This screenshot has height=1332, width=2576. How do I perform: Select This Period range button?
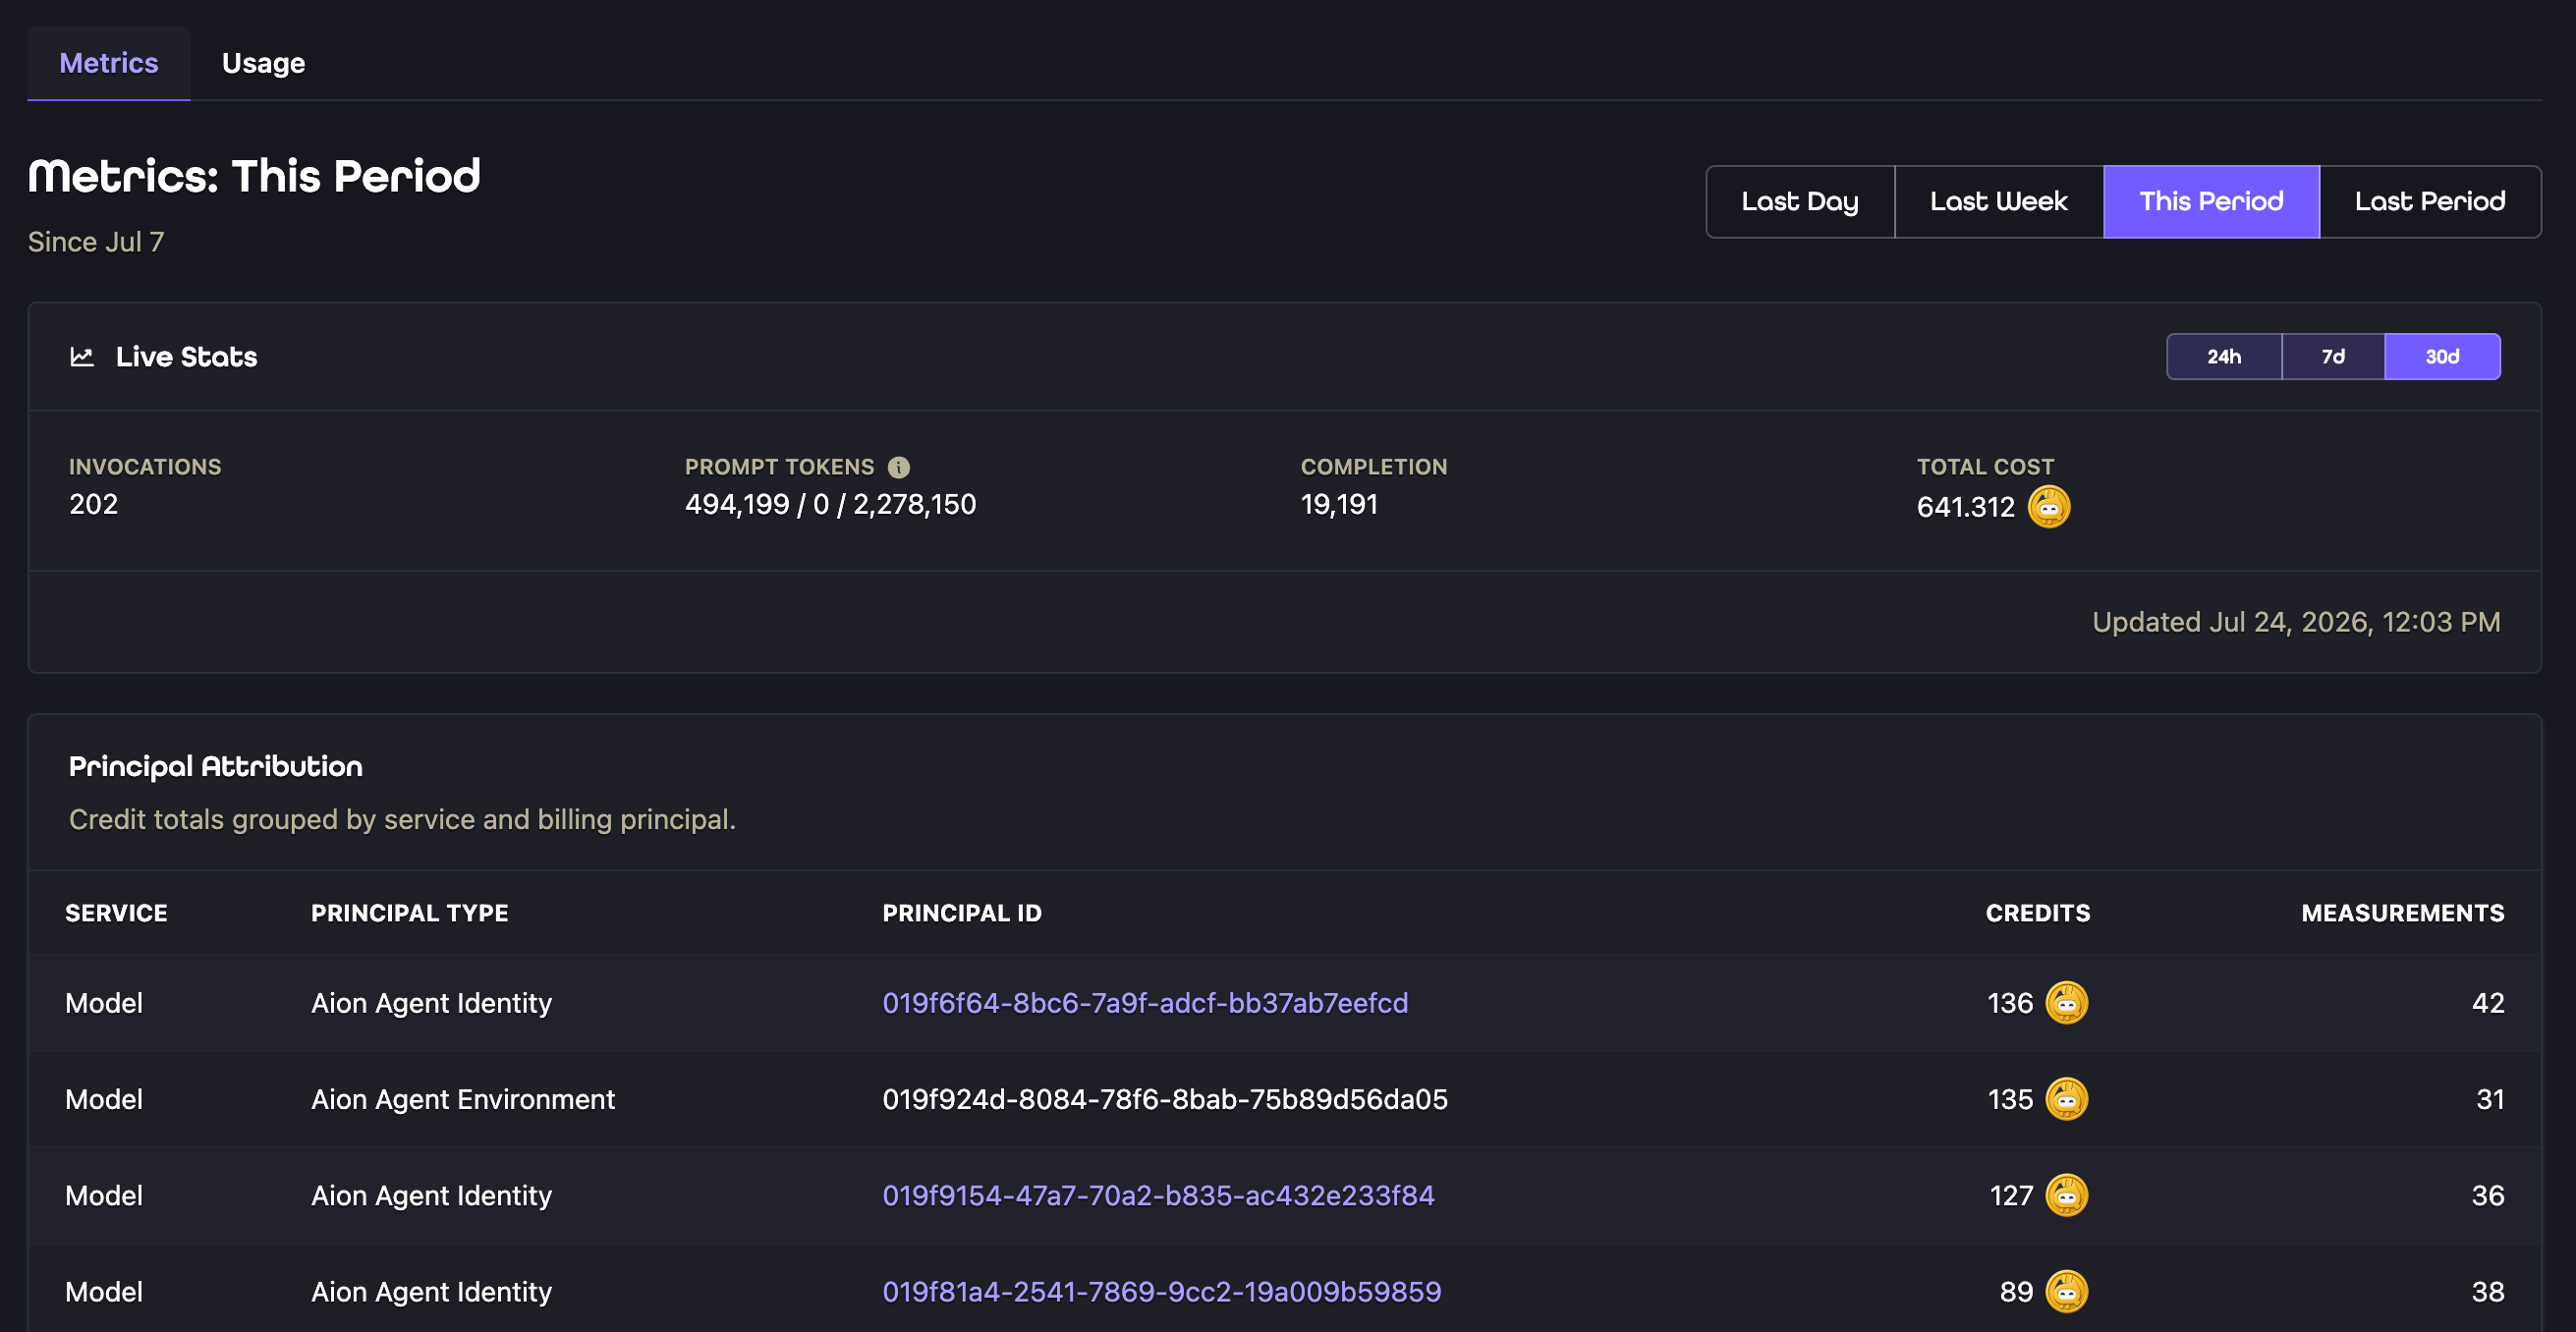(x=2211, y=201)
